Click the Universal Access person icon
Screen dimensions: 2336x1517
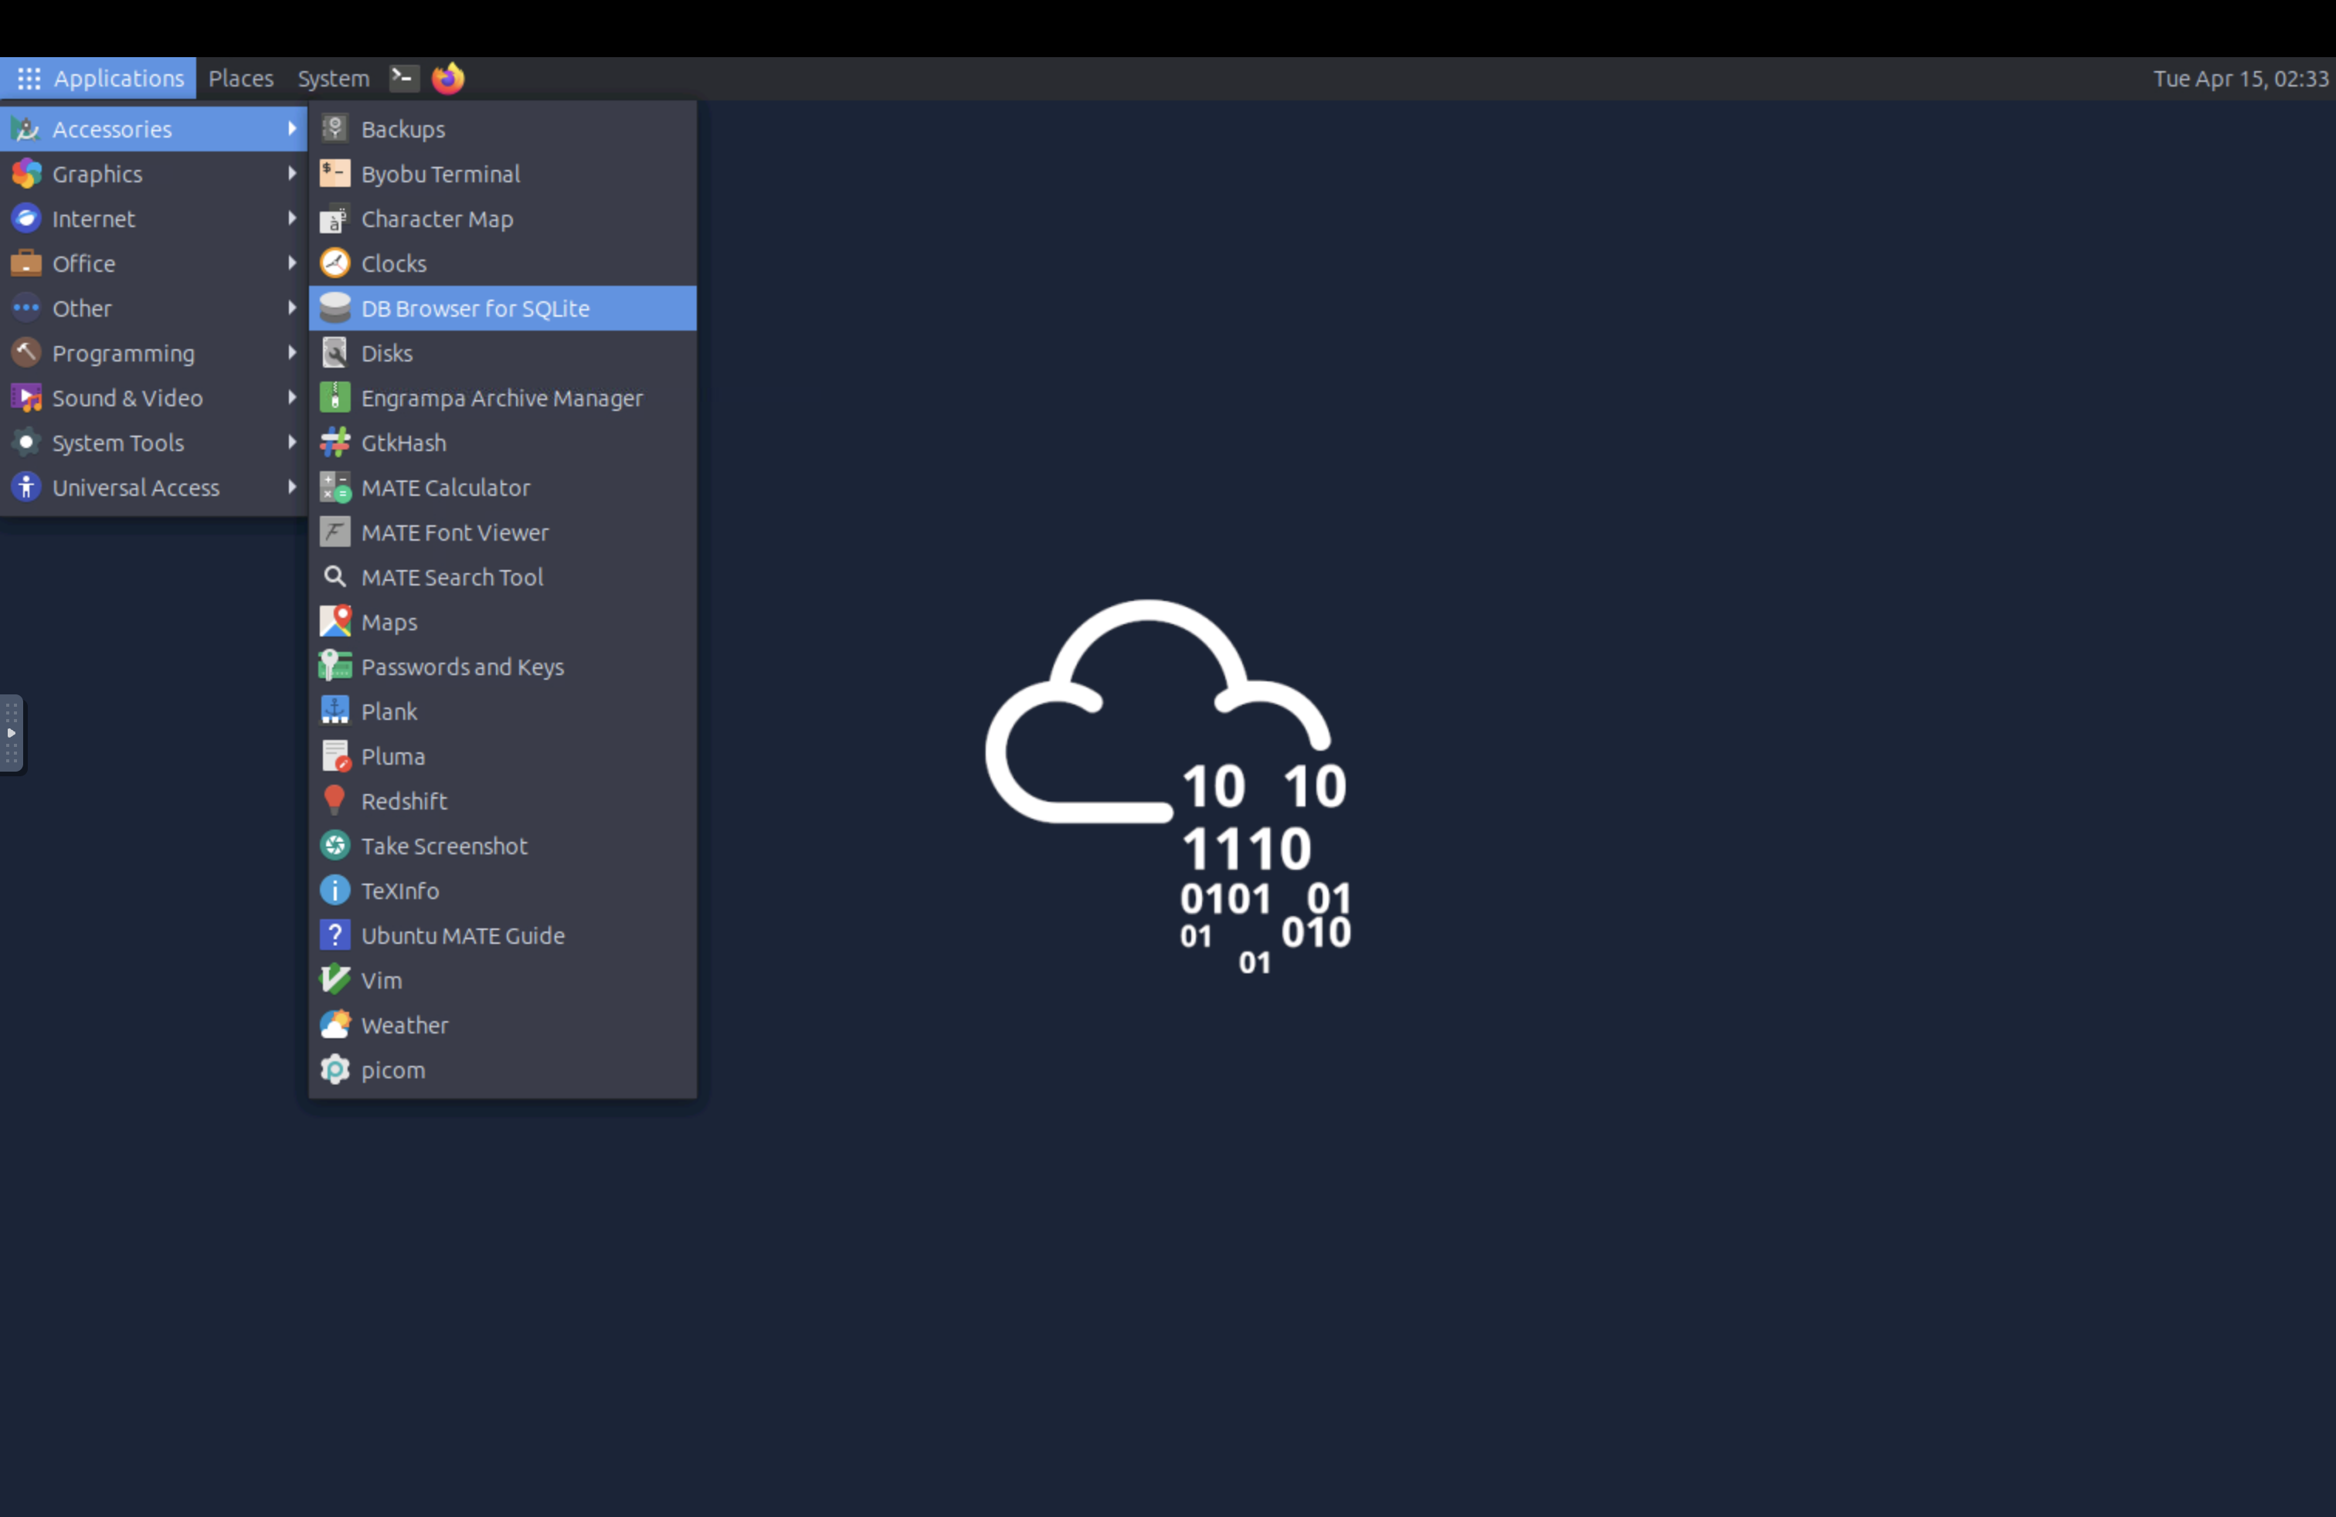26,487
